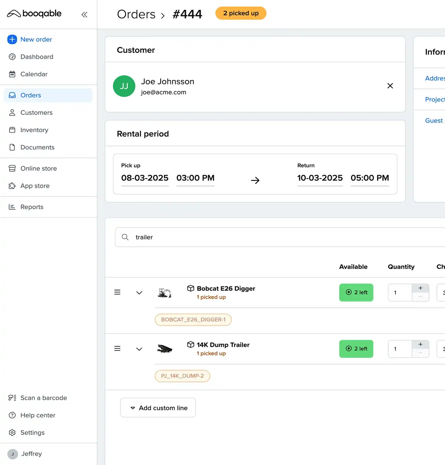Viewport: 445px width, 465px height.
Task: Increase 14K Dump Trailer quantity
Action: coord(420,344)
